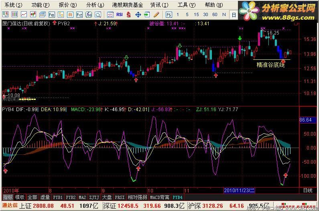Open the 功能(F) menu
319x211 pixels.
click(x=41, y=5)
